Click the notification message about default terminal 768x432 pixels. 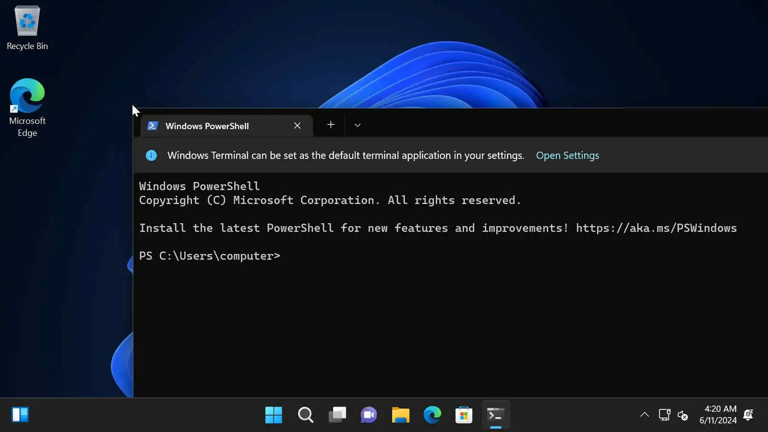coord(346,156)
